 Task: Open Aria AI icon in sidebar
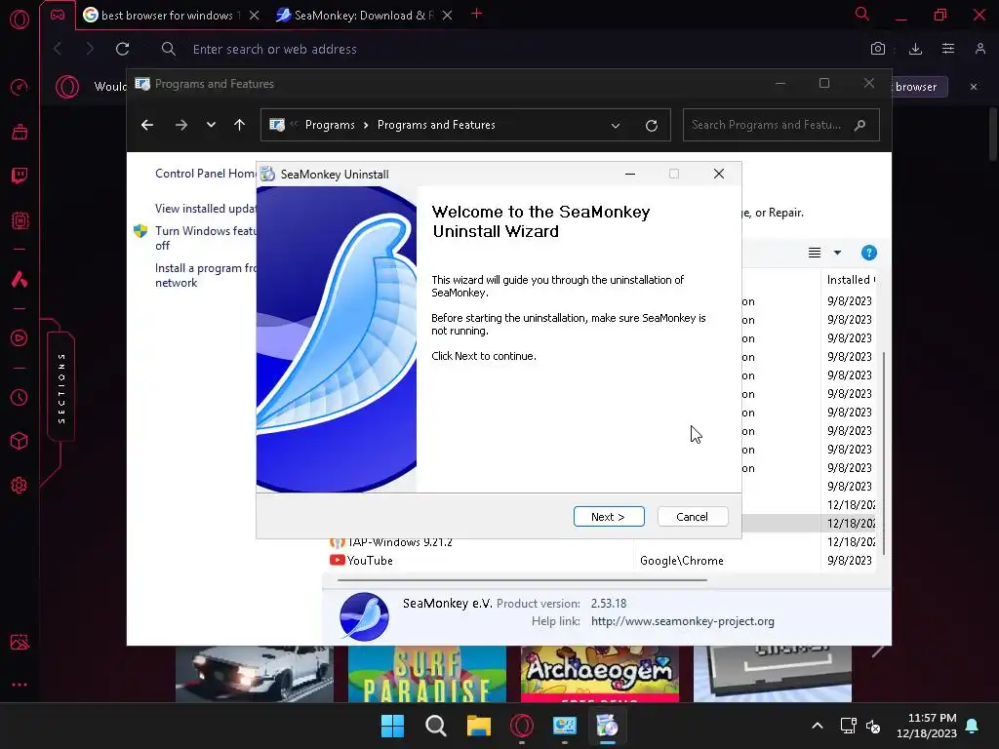20,279
